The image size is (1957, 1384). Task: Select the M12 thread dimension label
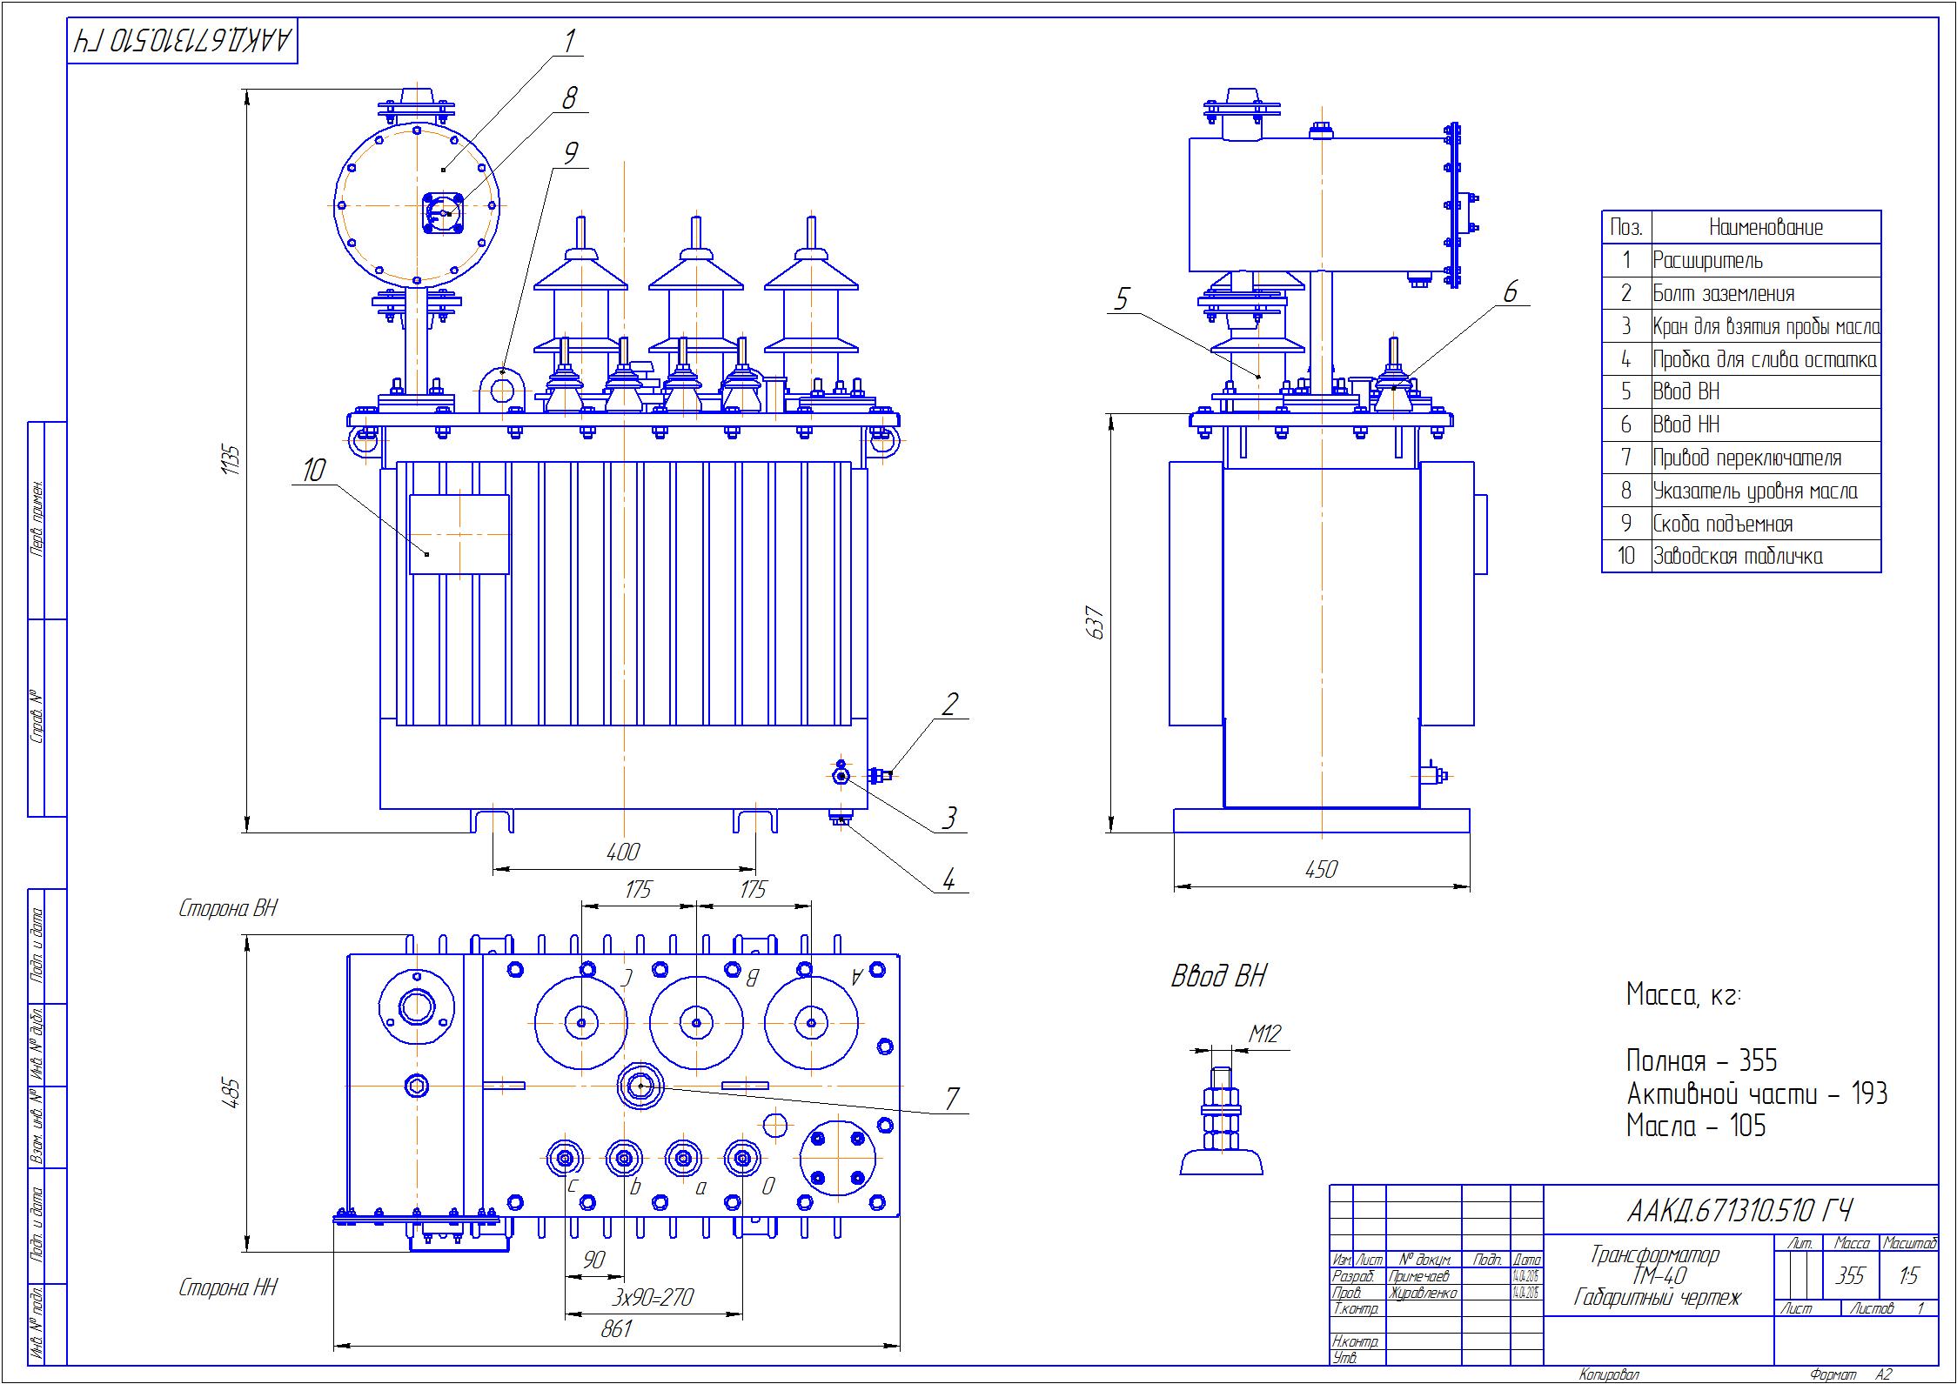[1265, 1034]
